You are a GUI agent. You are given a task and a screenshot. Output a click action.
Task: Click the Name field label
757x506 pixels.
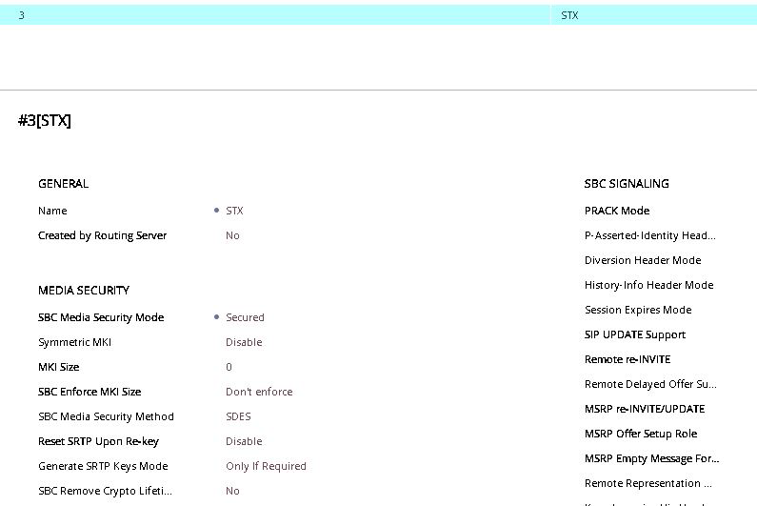click(52, 211)
